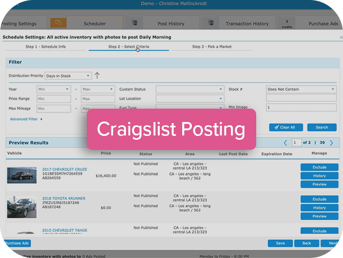Switch to Step 1 - Schedule Info tab
This screenshot has height=258, width=343.
46,47
